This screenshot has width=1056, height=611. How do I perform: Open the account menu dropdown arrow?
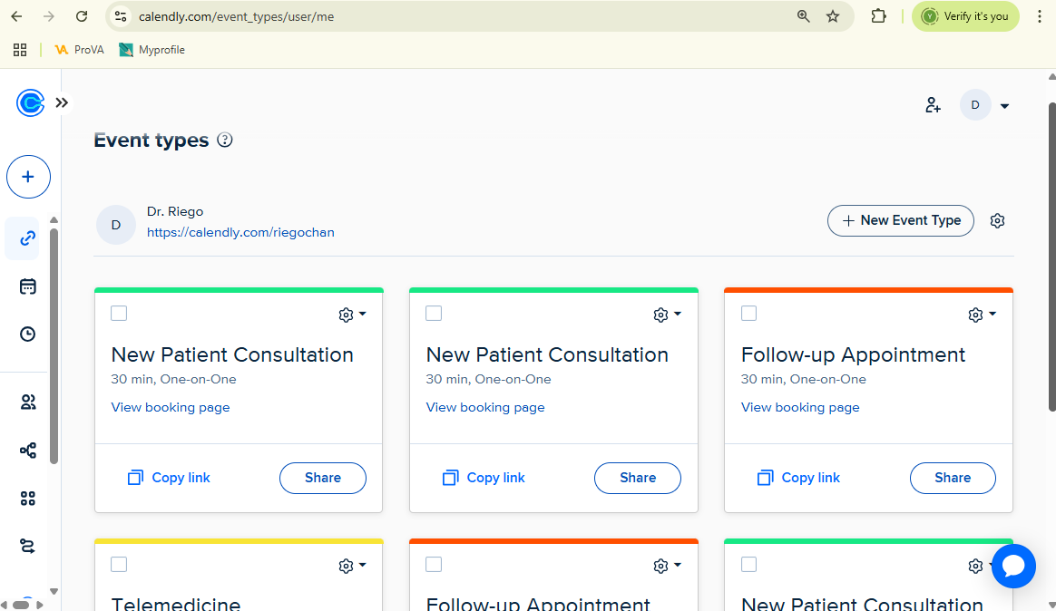pyautogui.click(x=1004, y=106)
